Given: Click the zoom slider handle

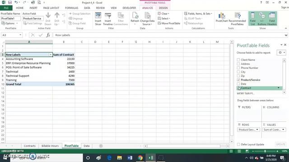Looking at the screenshot, I should (x=265, y=151).
